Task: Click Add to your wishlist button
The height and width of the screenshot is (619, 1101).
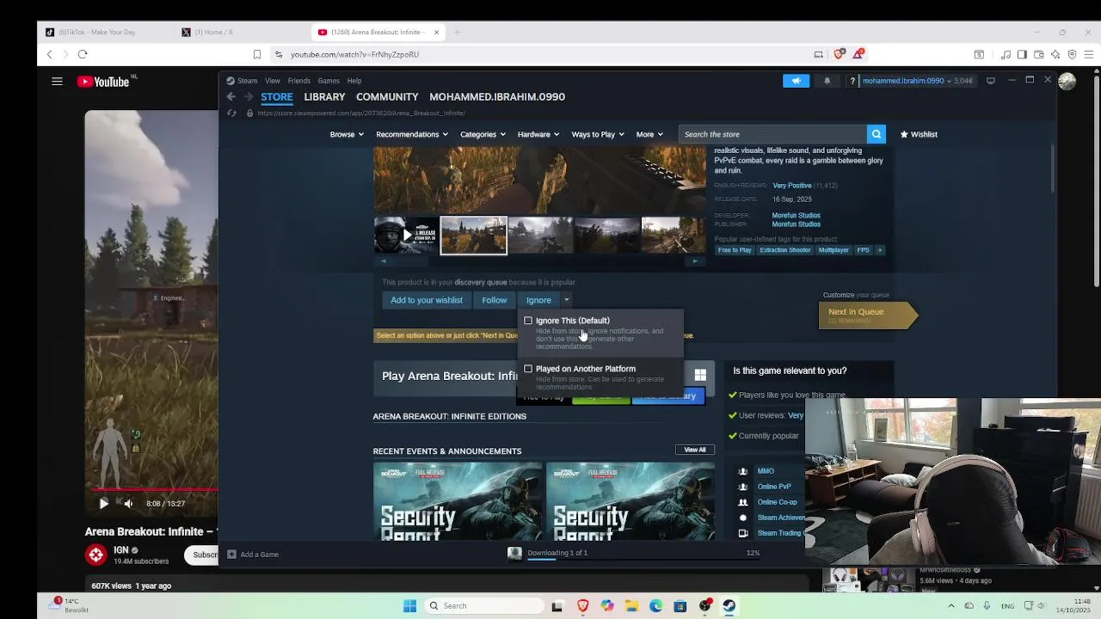Action: (427, 300)
